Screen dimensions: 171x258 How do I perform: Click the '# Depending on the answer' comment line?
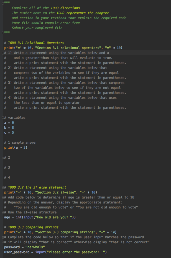click(63, 202)
